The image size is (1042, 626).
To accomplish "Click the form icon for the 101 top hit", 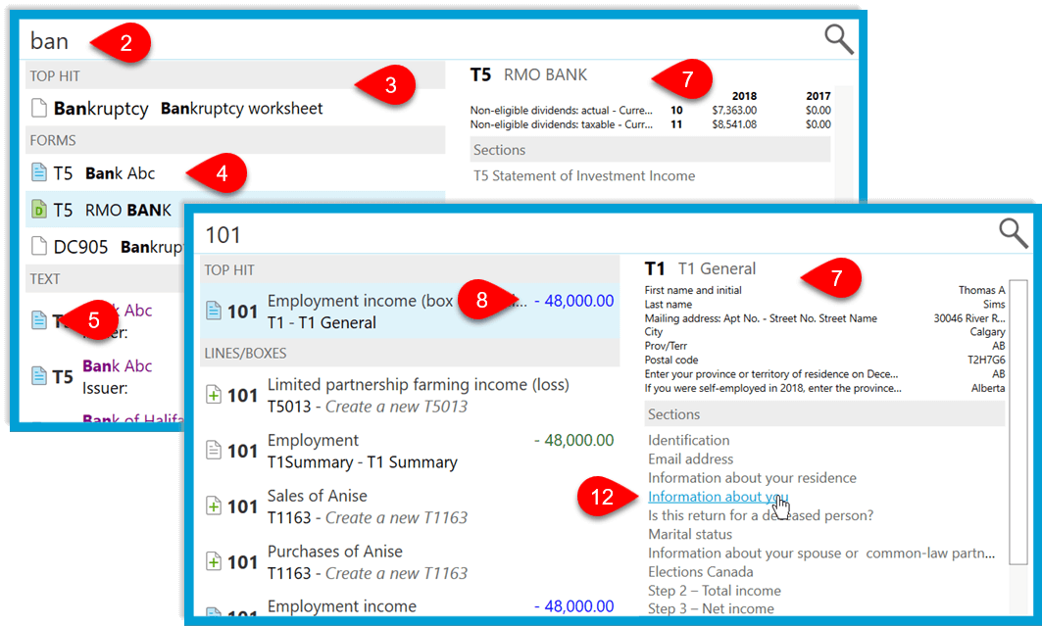I will click(x=214, y=310).
